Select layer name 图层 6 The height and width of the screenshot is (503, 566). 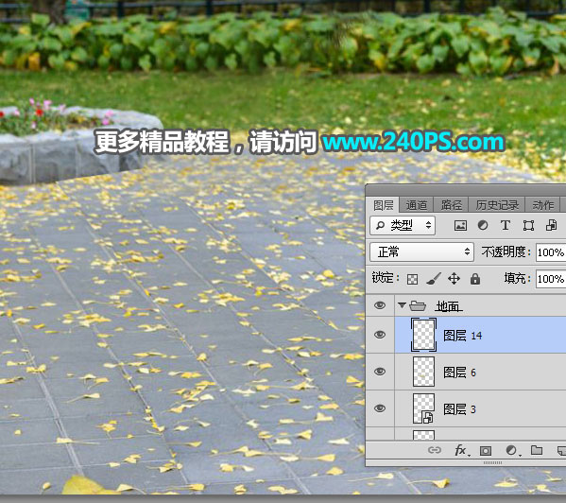tap(459, 373)
